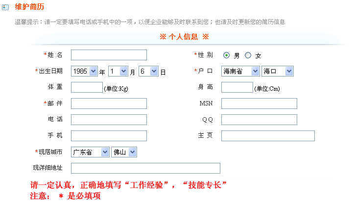Open the 现居城市 province dropdown 广东省

(x=90, y=153)
